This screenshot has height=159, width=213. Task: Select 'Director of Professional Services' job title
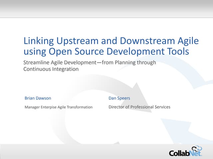click(139, 107)
